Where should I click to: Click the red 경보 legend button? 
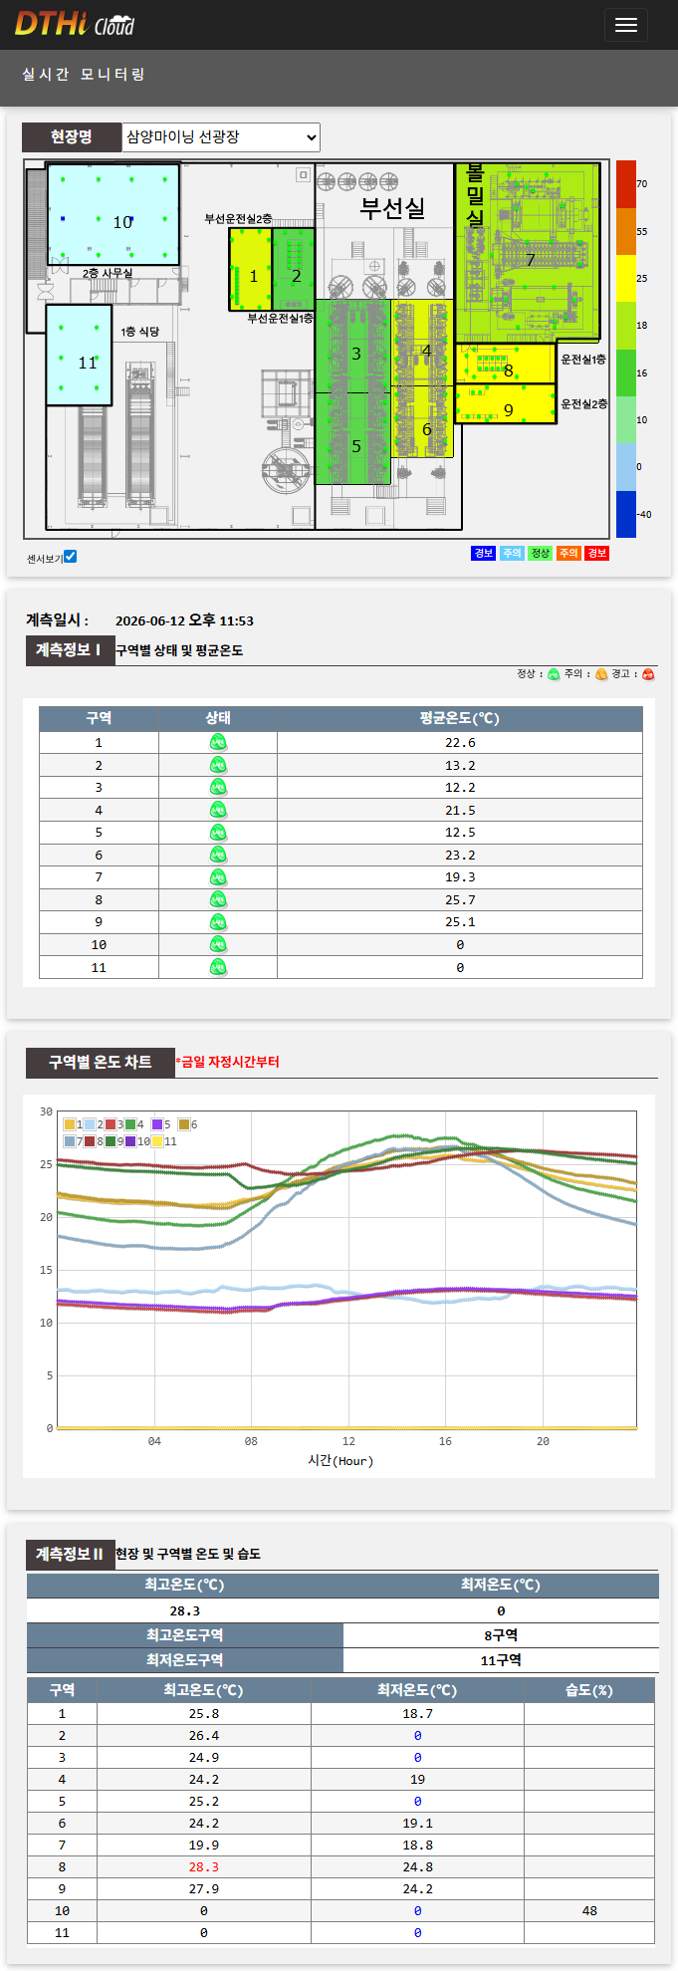pyautogui.click(x=596, y=554)
